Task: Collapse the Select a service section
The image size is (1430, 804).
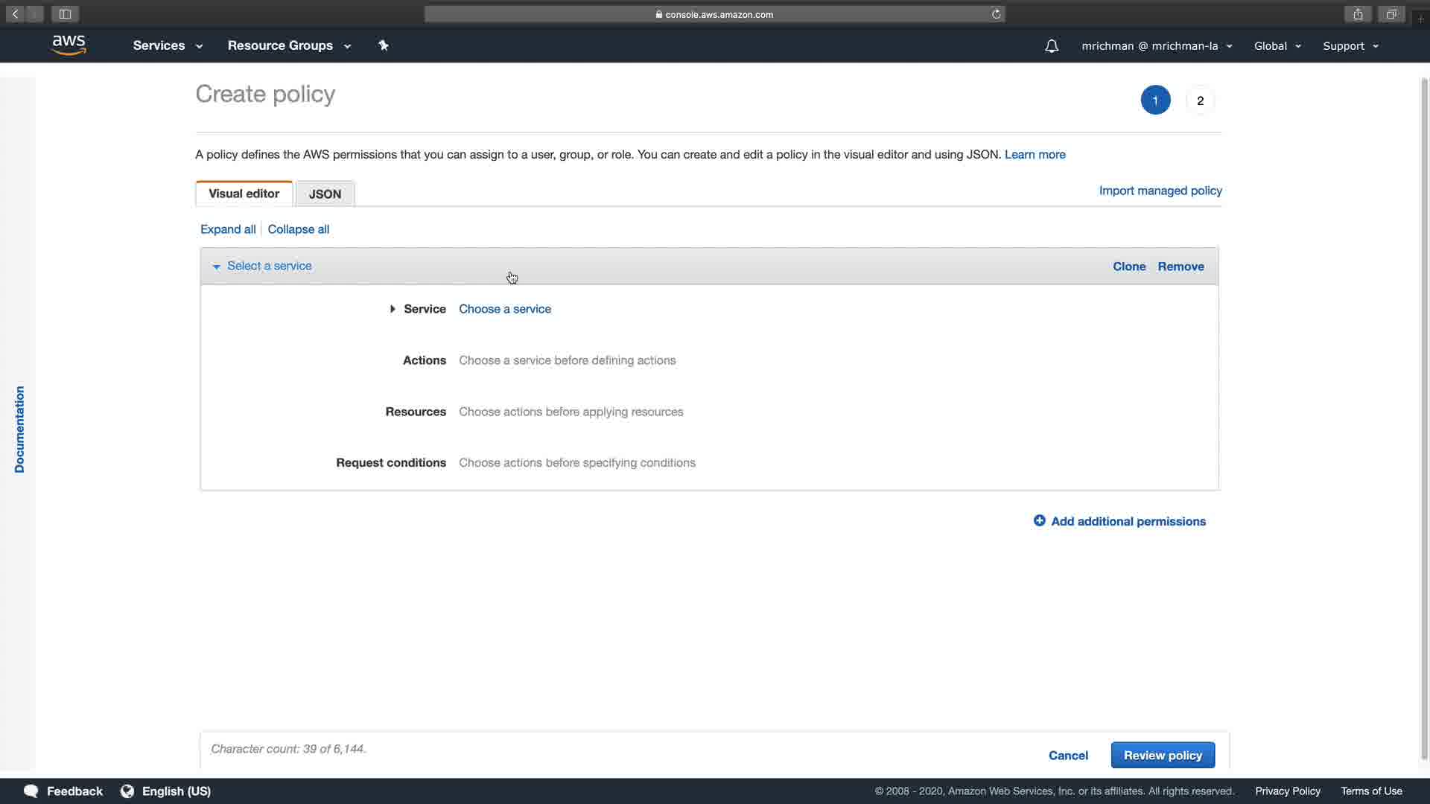Action: [217, 267]
